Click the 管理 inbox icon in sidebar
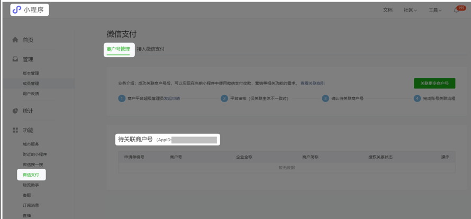 [x=15, y=59]
